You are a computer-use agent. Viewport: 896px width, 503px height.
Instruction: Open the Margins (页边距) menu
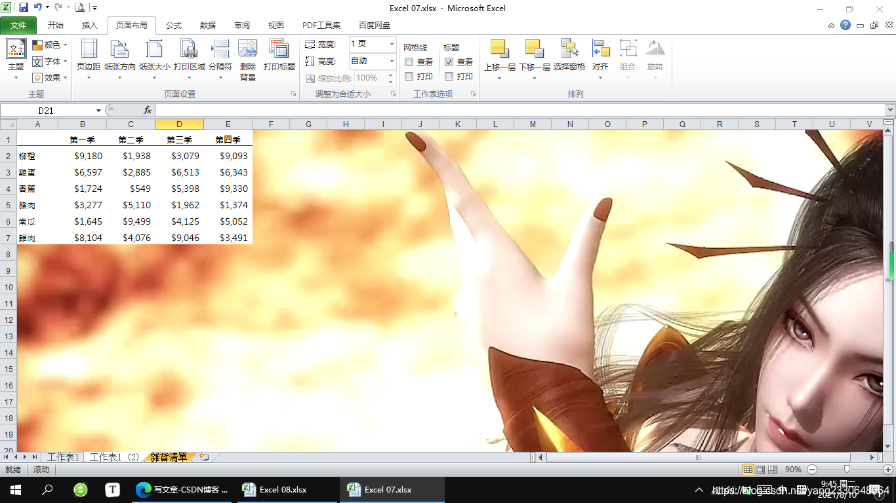coord(89,59)
